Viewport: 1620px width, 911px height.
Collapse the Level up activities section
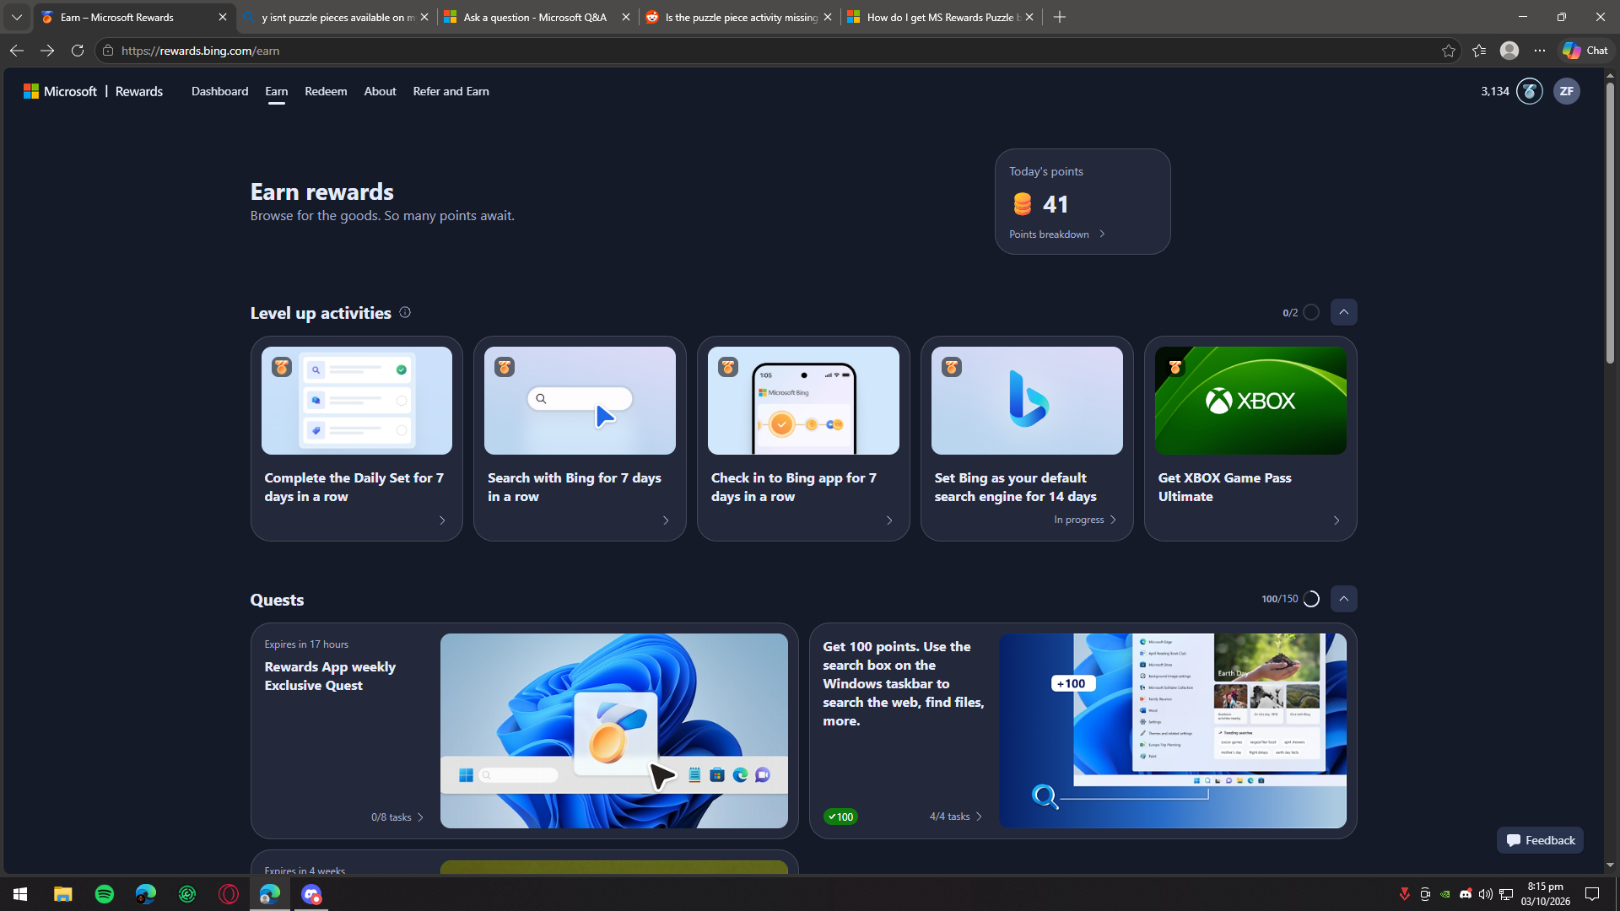point(1344,312)
